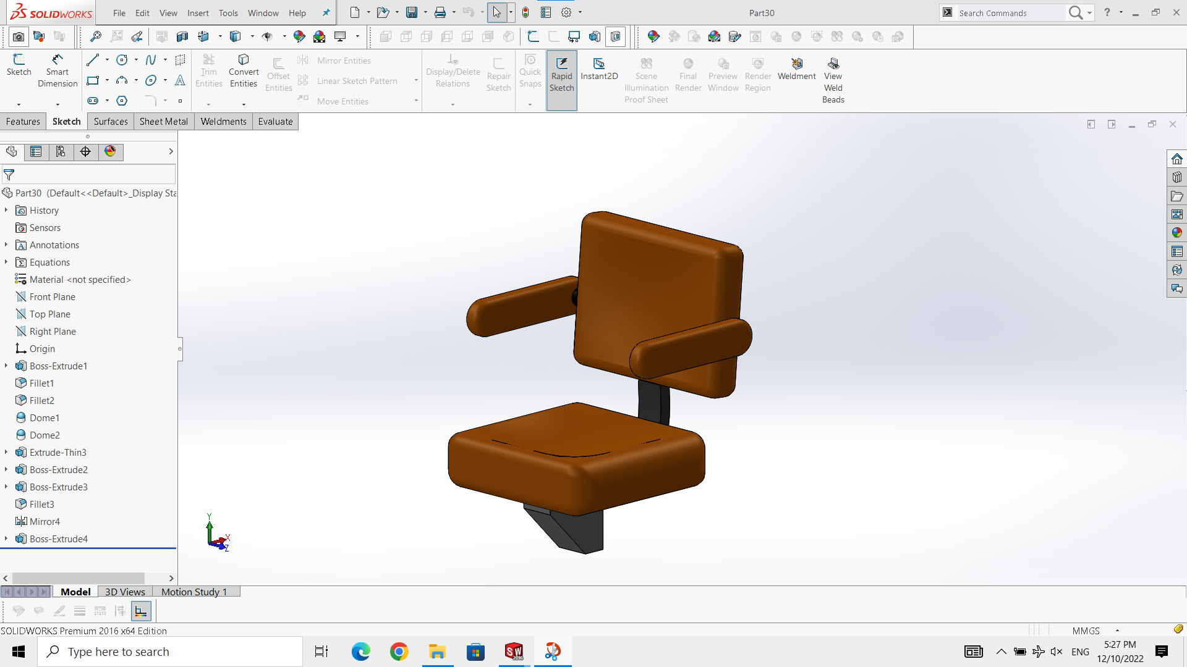Open the ConfigurationManager tab icon
Screen dimensions: 1187x667
pyautogui.click(x=61, y=152)
